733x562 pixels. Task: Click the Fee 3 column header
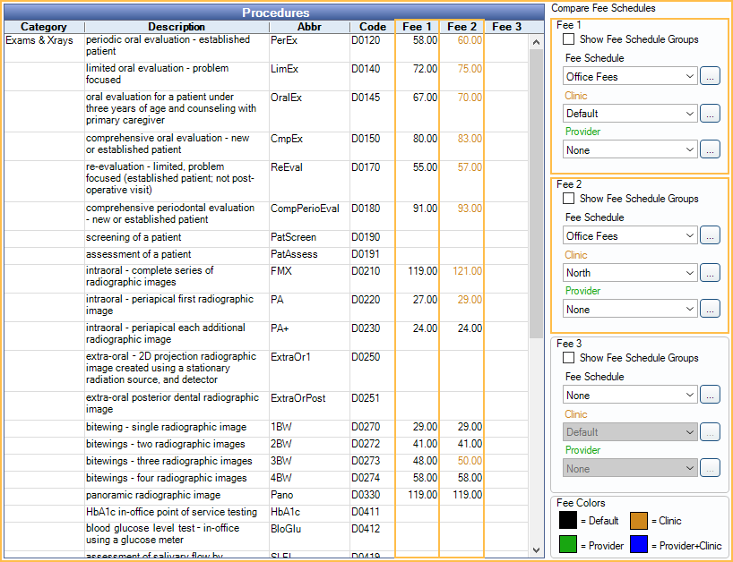506,27
